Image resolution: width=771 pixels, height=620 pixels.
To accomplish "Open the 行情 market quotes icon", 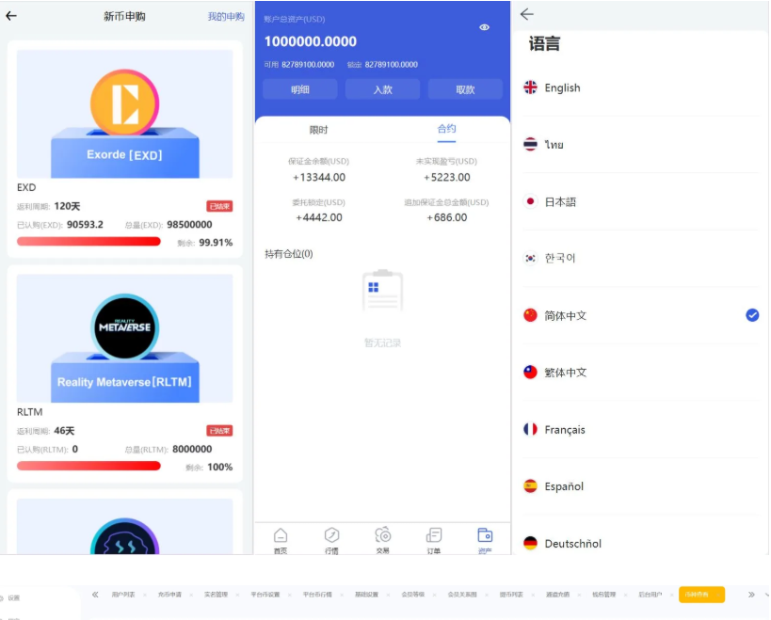I will pyautogui.click(x=331, y=539).
